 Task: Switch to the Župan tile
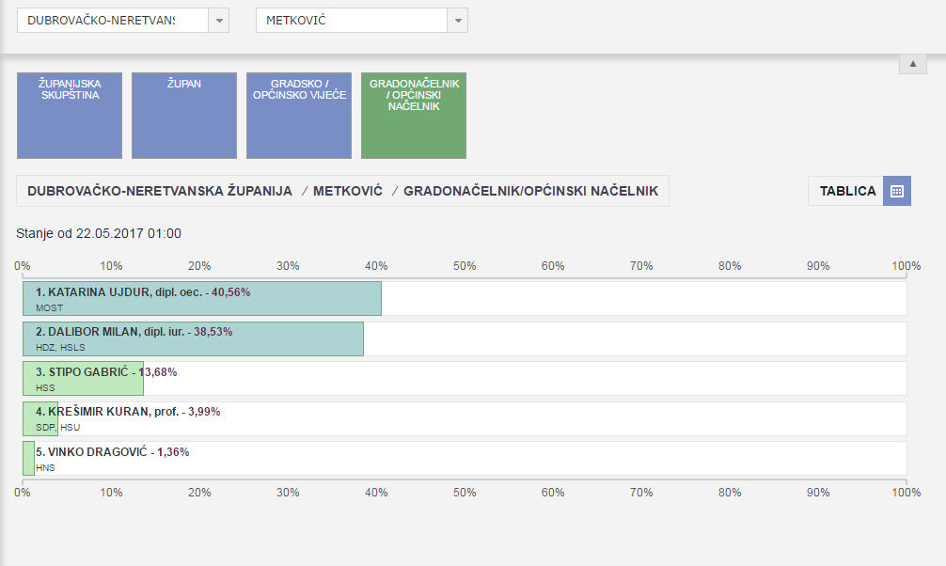pyautogui.click(x=184, y=116)
